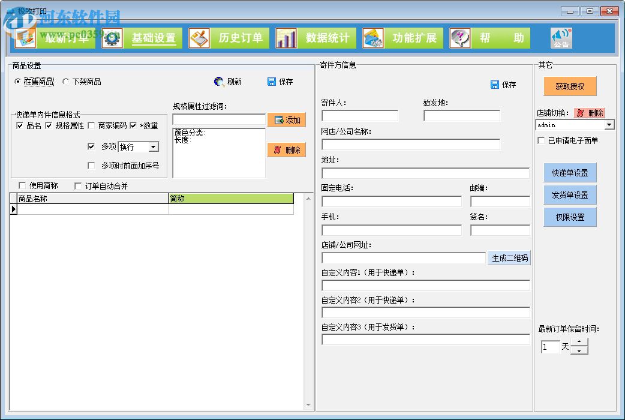The width and height of the screenshot is (625, 420).
Task: Click the 保存 disk icon in 寄件方信息
Action: tap(495, 85)
